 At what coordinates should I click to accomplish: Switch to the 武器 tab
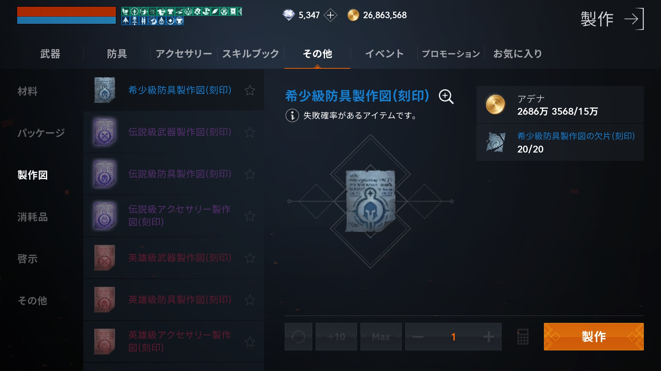tap(50, 54)
